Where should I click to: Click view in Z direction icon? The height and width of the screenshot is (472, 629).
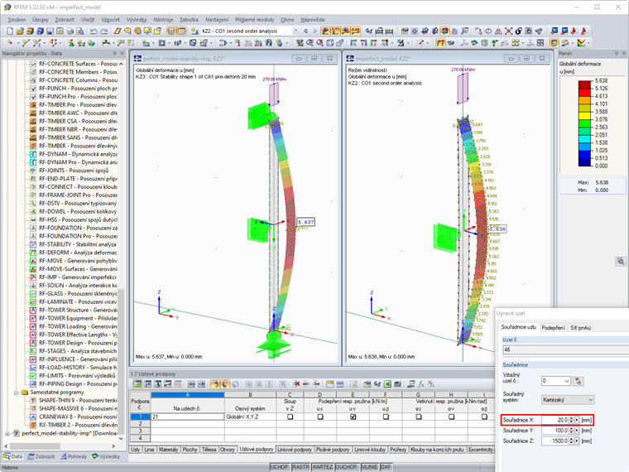(373, 42)
